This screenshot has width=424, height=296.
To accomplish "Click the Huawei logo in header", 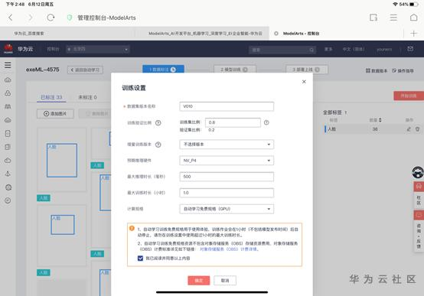I will tap(8, 49).
